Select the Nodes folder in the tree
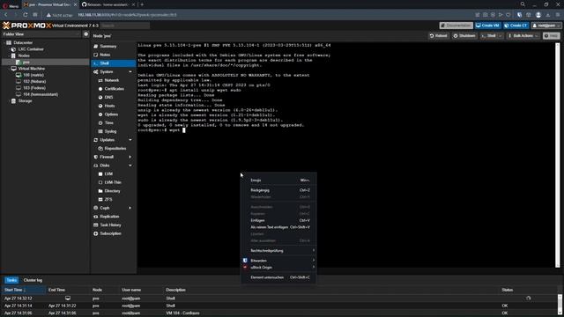 tap(24, 55)
